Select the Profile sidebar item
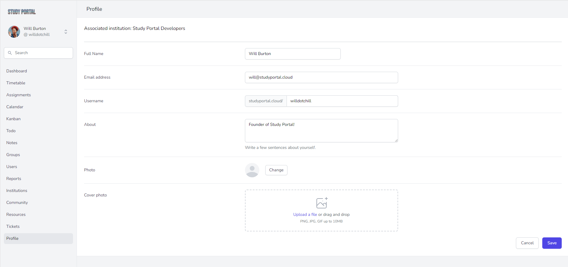568x267 pixels. (38, 238)
